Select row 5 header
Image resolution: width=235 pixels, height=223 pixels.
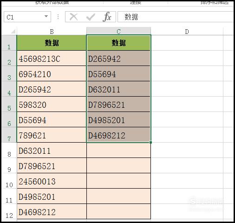[x=9, y=104]
